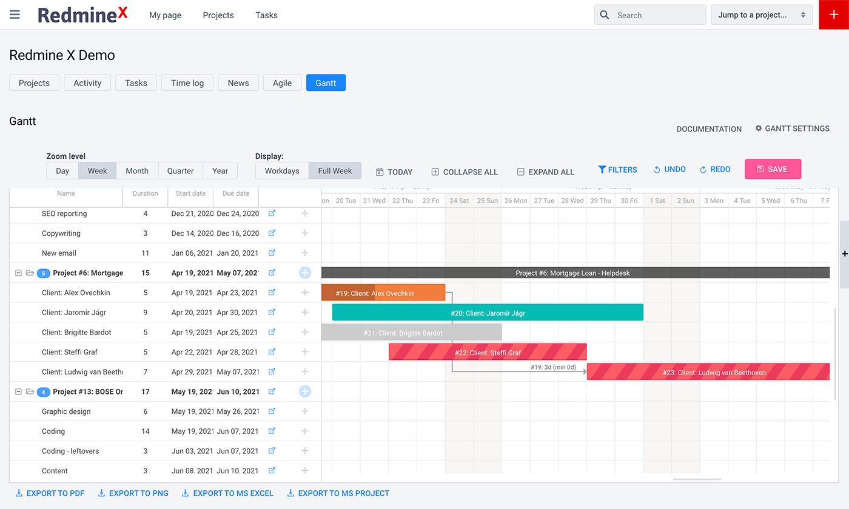Click folder icon of Project #13: BOSE
This screenshot has width=849, height=509.
pyautogui.click(x=30, y=391)
